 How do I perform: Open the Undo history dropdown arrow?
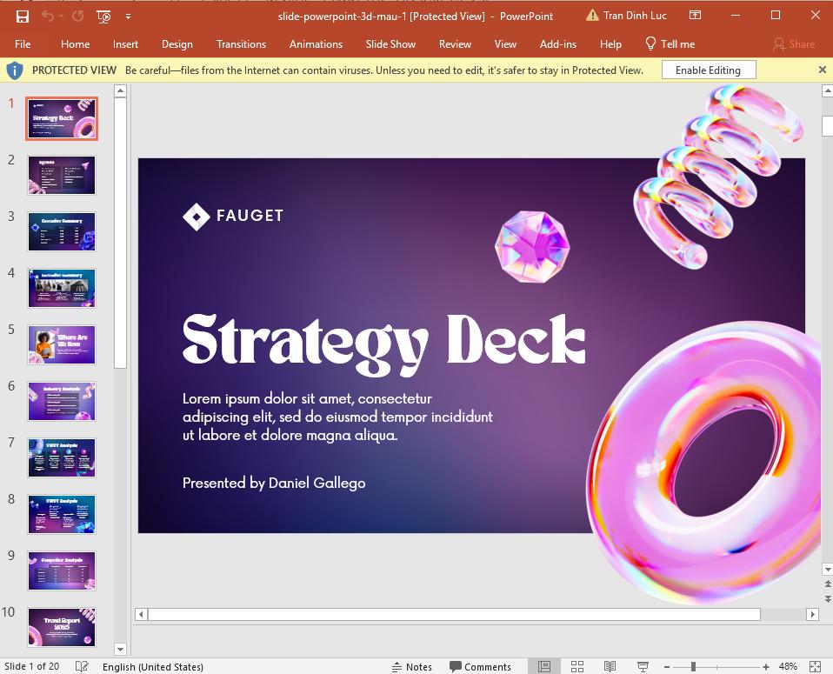click(59, 16)
